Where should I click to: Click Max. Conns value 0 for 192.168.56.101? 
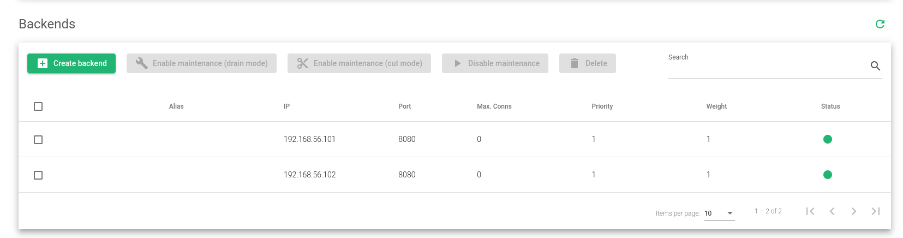(x=479, y=139)
